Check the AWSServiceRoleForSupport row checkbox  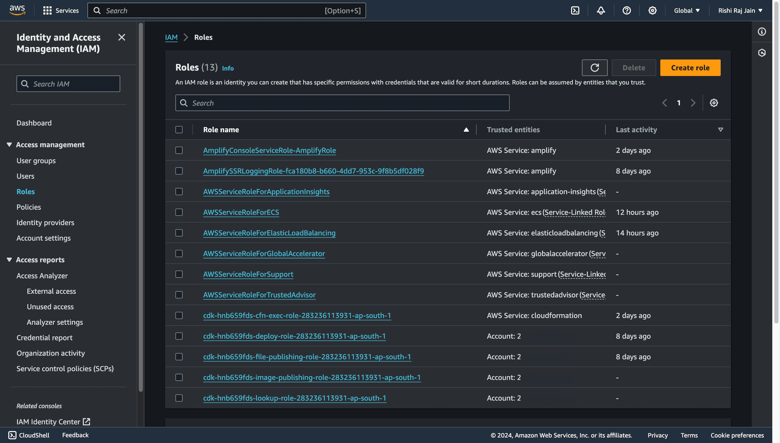coord(179,274)
